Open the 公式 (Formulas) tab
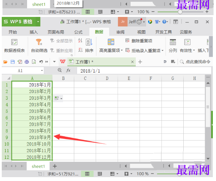This screenshot has height=181, width=216. 78,32
